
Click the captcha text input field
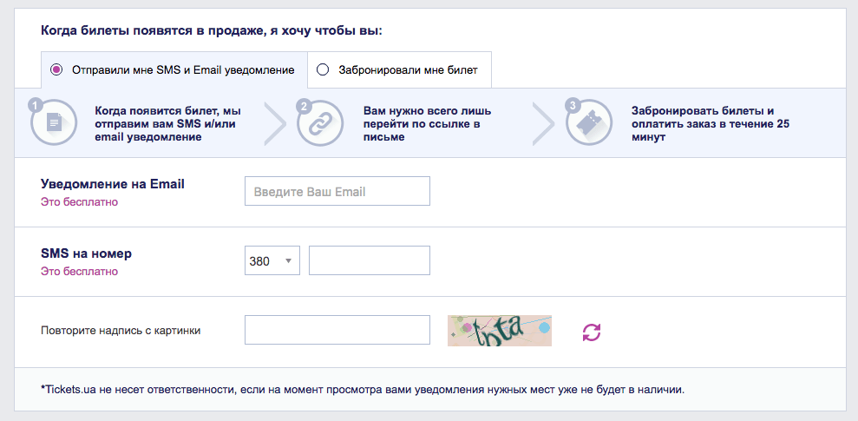pyautogui.click(x=337, y=330)
